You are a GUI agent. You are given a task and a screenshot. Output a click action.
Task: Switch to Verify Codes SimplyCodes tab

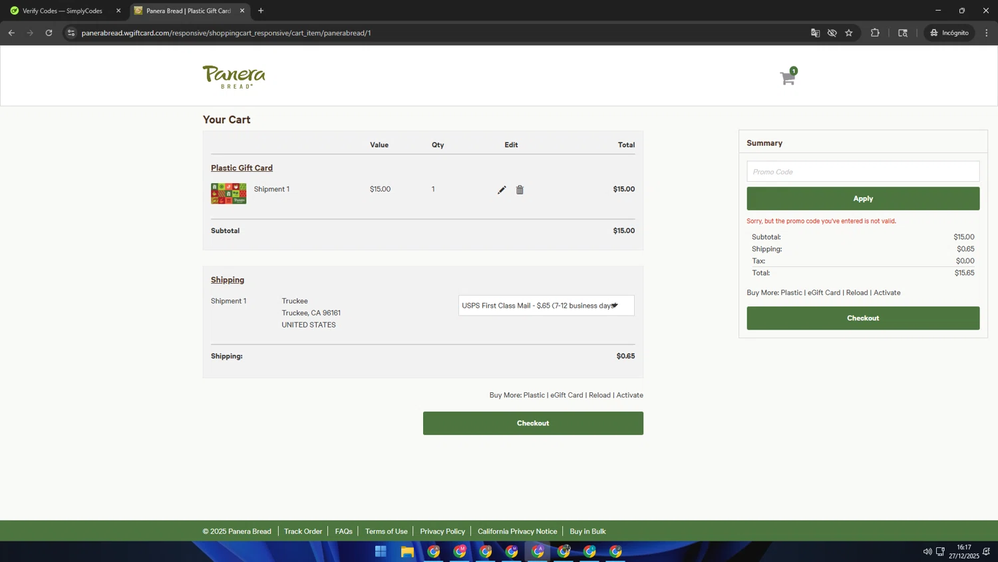click(63, 11)
